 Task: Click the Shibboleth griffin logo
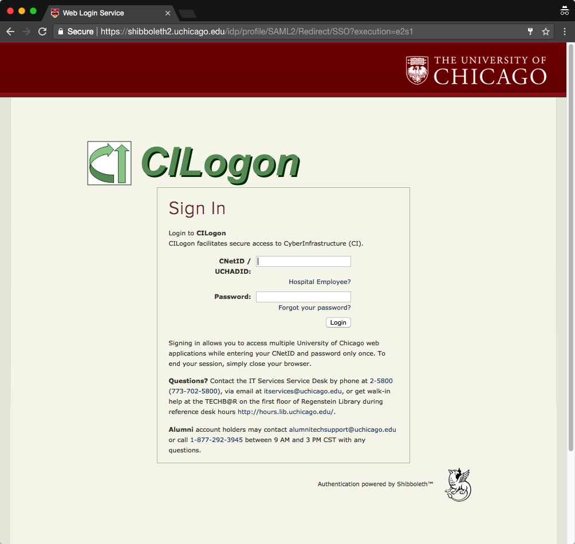pos(458,484)
